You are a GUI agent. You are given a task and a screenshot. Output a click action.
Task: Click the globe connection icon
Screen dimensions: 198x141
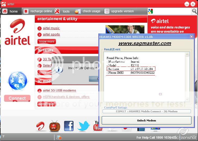point(18,81)
